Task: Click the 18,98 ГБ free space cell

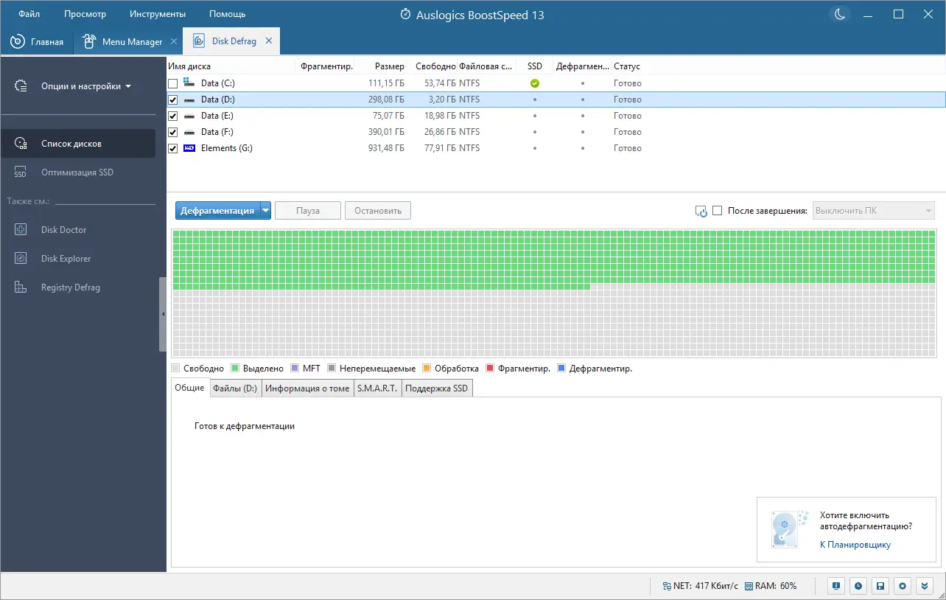Action: click(x=439, y=116)
